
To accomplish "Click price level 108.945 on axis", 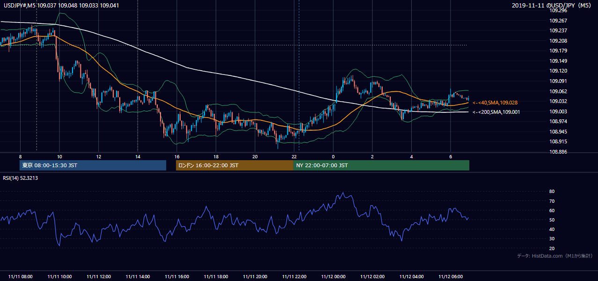I will coord(558,132).
